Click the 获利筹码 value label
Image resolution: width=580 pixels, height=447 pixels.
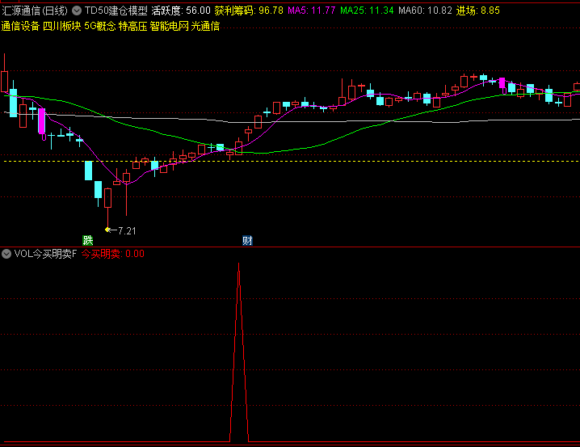coord(248,11)
